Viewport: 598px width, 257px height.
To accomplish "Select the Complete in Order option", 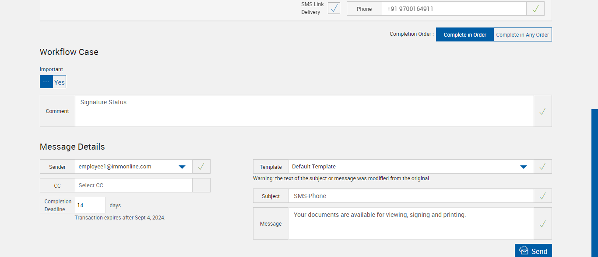I will tap(464, 34).
